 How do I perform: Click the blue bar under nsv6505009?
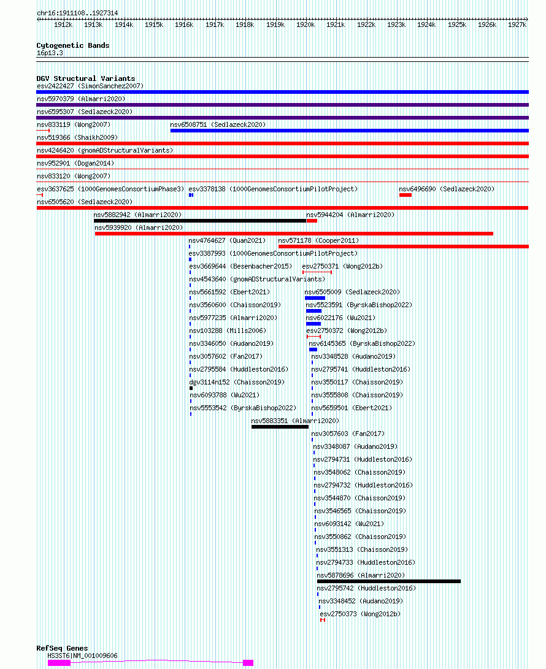315,298
